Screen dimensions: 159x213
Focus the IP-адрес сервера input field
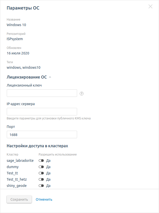[42, 112]
